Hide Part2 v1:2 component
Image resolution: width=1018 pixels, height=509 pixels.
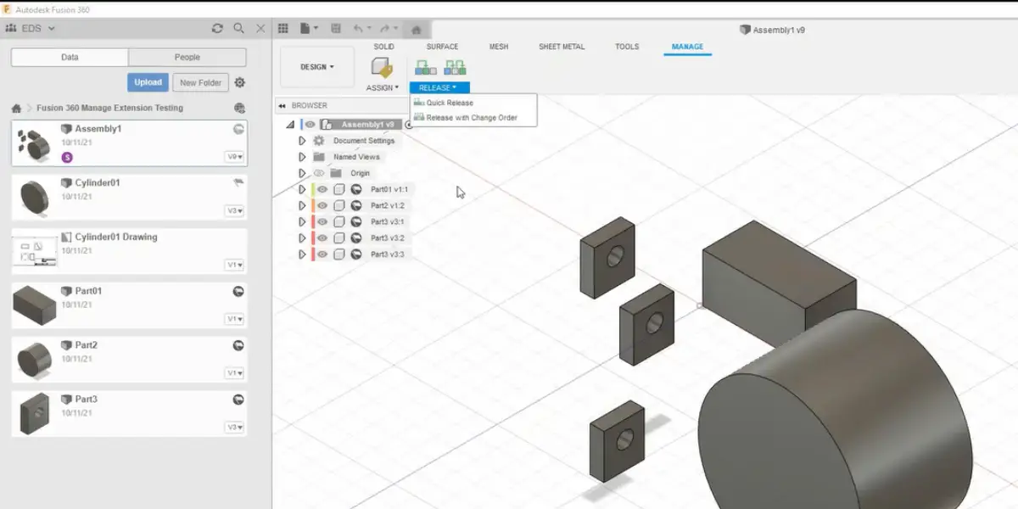pyautogui.click(x=322, y=205)
